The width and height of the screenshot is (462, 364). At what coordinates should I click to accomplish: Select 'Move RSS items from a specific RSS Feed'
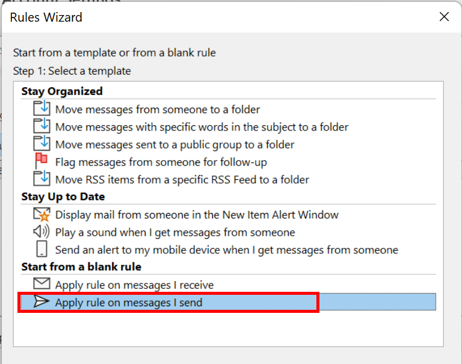pyautogui.click(x=182, y=179)
